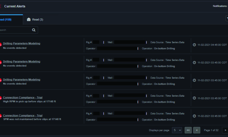This screenshot has width=228, height=137.
Task: Click clock icon on the High RPM alert row
Action: (194, 98)
